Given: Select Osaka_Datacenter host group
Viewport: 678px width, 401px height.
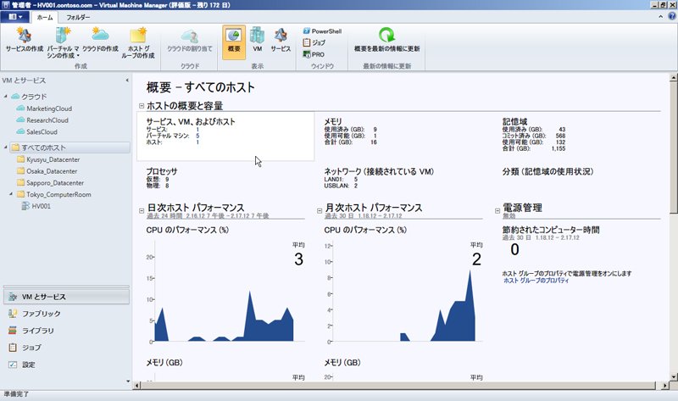Looking at the screenshot, I should coord(47,171).
